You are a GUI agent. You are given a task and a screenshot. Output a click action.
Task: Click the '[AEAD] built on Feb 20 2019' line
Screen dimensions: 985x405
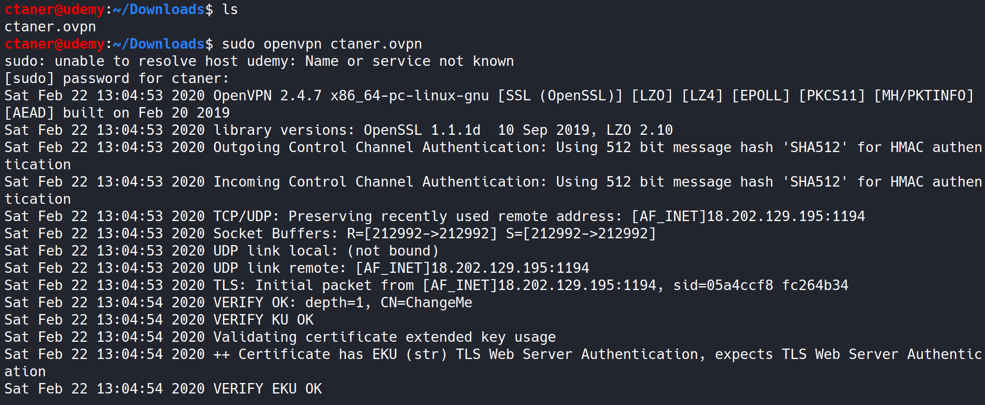pos(117,113)
